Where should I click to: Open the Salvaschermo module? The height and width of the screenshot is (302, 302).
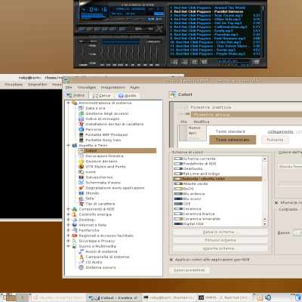(x=96, y=177)
